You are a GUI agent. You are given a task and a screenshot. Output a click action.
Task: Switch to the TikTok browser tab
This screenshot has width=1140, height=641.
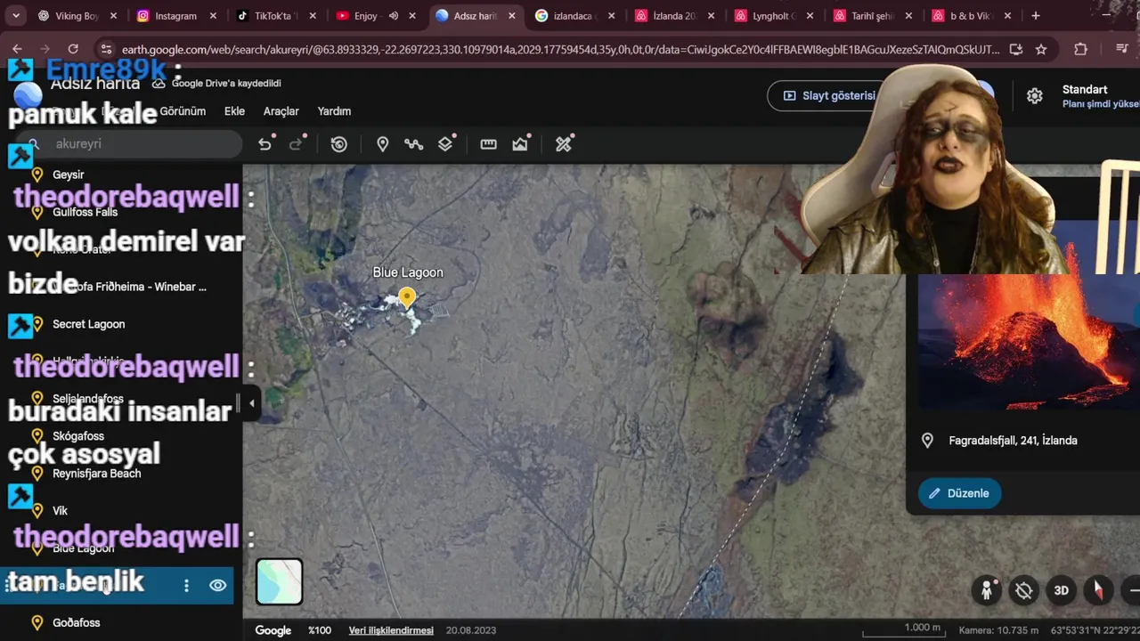[275, 16]
